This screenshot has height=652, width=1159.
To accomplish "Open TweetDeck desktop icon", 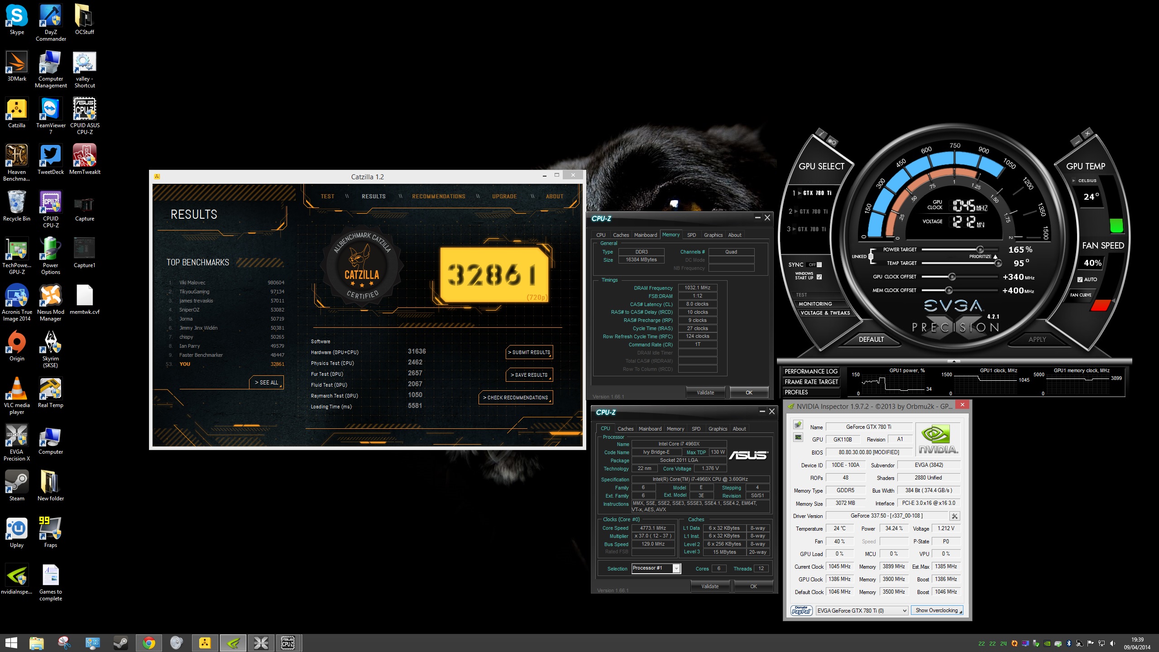I will 51,159.
